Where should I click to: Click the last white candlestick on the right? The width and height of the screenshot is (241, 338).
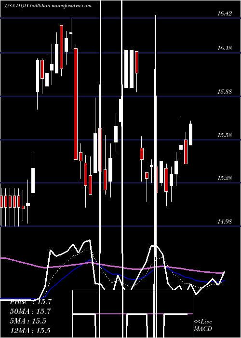coord(191,134)
